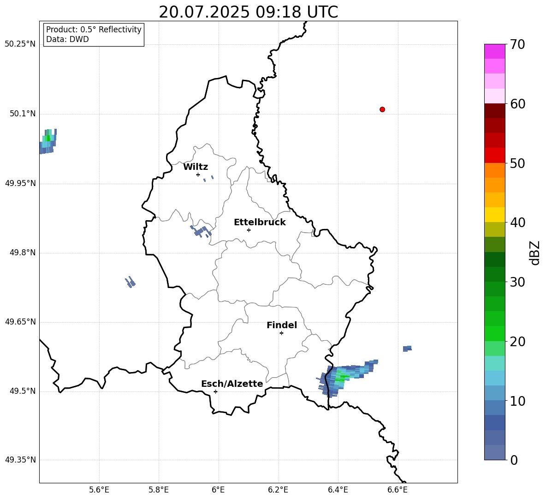Viewport: 546px width, 499px height.
Task: Click the colorbar label 50
Action: (x=517, y=163)
